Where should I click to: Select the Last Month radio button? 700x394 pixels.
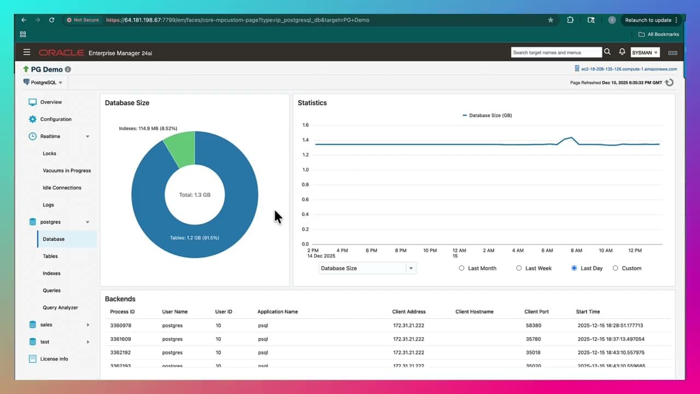[x=462, y=268]
